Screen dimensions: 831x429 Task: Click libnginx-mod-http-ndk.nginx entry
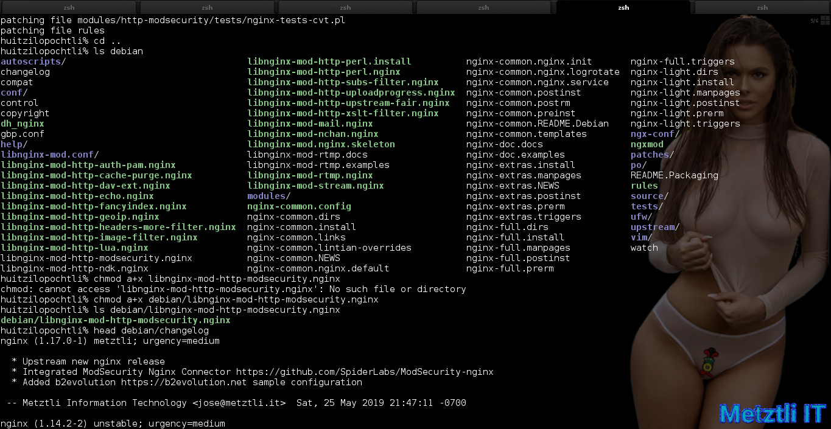coord(74,268)
